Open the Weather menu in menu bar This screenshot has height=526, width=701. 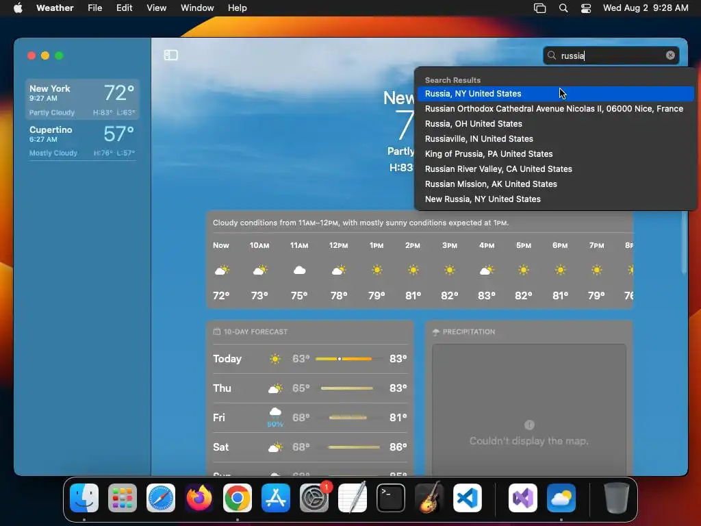point(55,8)
